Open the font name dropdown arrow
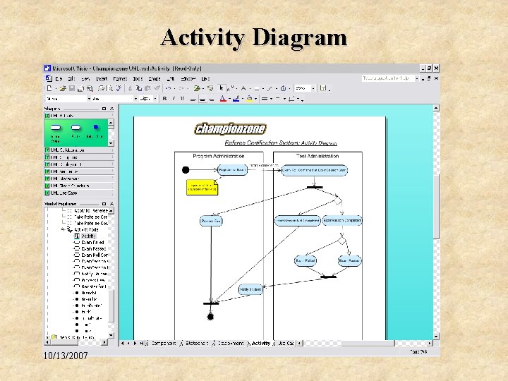This screenshot has width=508, height=381. (135, 99)
